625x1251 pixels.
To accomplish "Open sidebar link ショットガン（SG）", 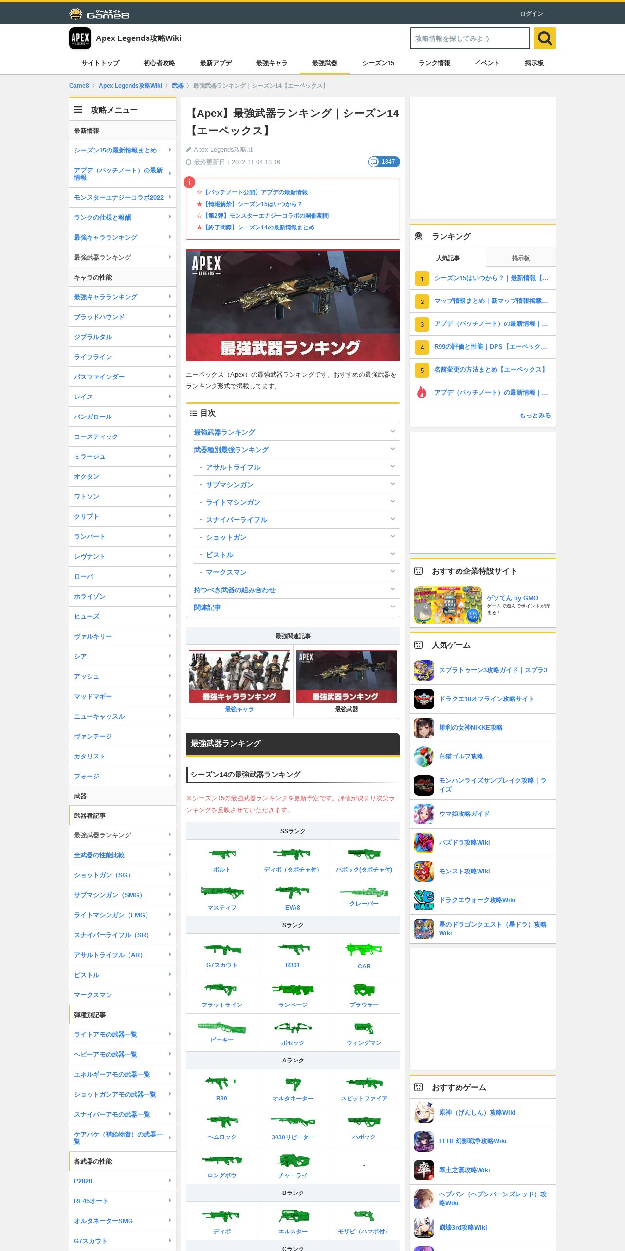I will (123, 875).
